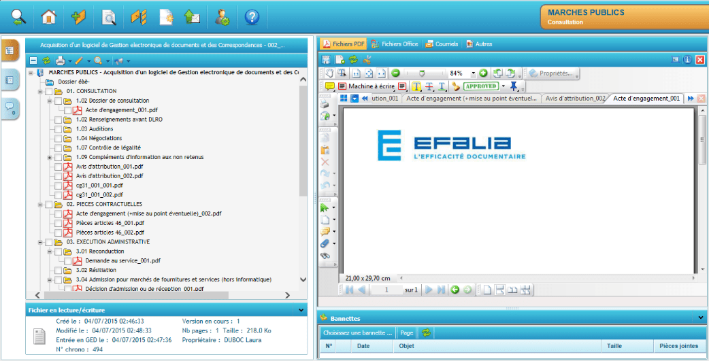Click the APPROVED stamp tool
The image size is (709, 361).
(481, 86)
